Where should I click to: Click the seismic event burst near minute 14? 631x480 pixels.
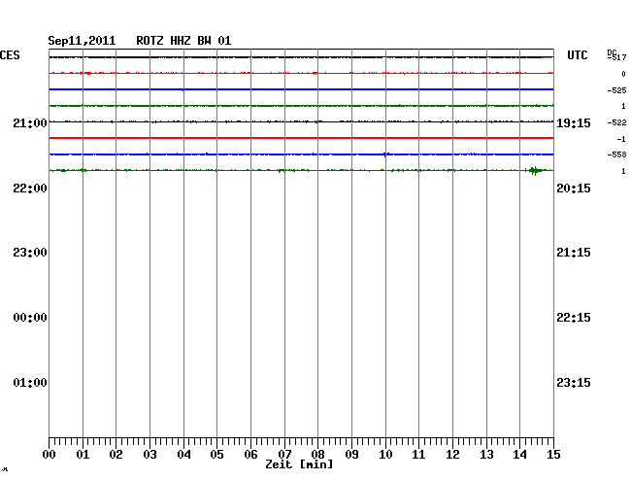point(535,171)
